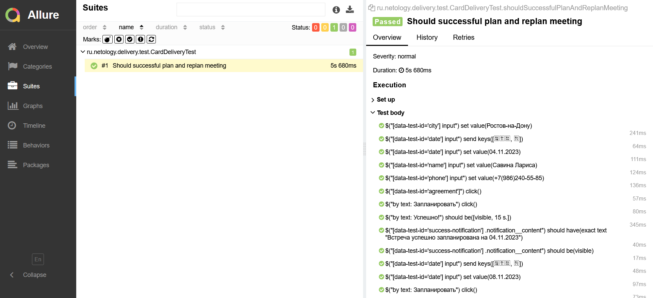Expand the Set up section
This screenshot has height=298, width=653.
(x=386, y=100)
